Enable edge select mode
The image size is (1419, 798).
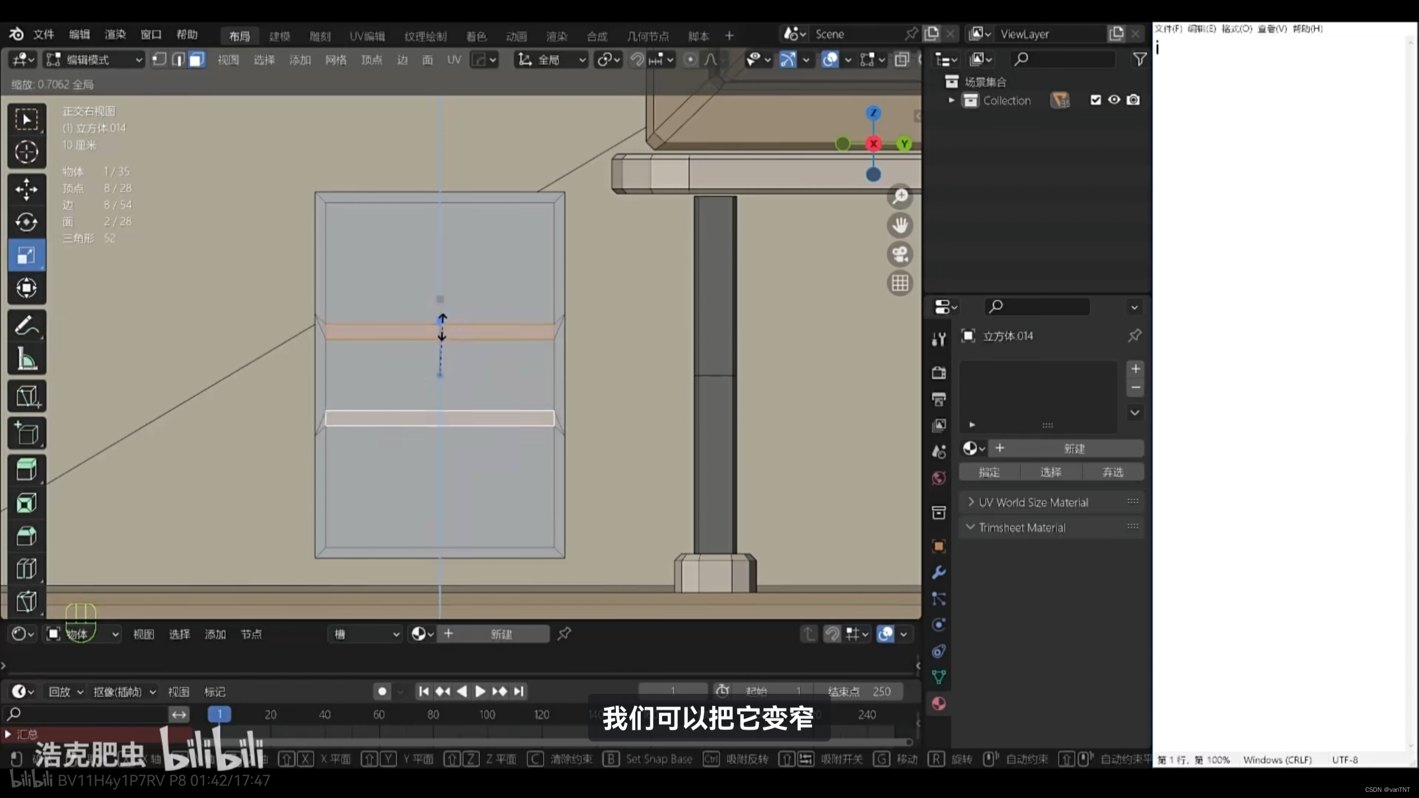pyautogui.click(x=178, y=59)
